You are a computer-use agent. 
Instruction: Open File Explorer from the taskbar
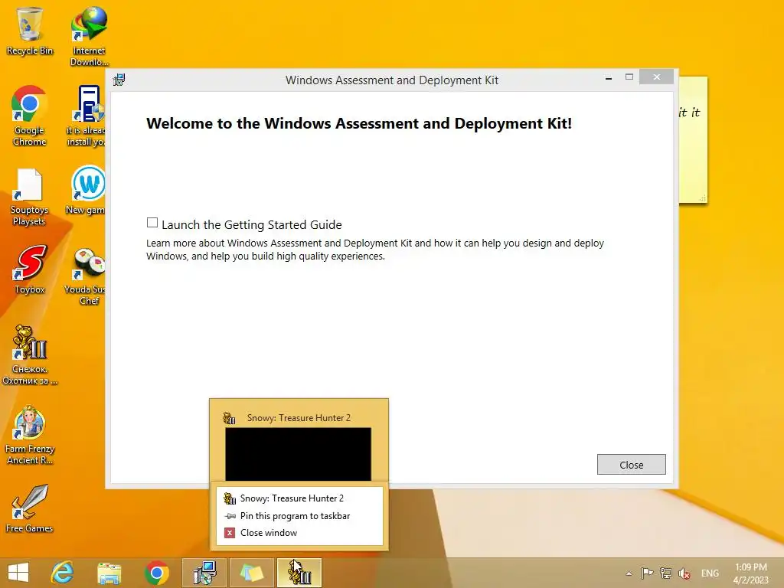[109, 573]
